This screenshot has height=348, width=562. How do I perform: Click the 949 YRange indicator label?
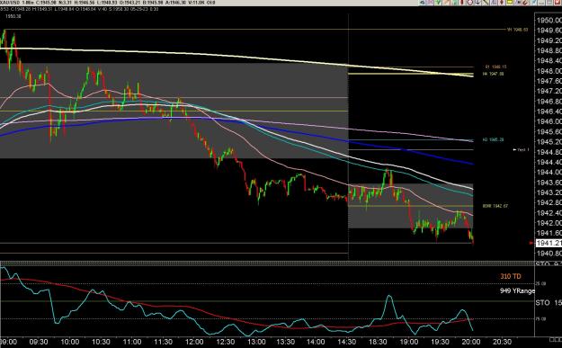tap(517, 290)
